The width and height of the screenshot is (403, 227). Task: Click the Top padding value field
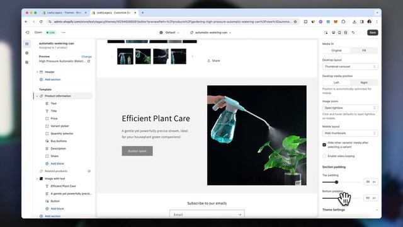point(370,182)
